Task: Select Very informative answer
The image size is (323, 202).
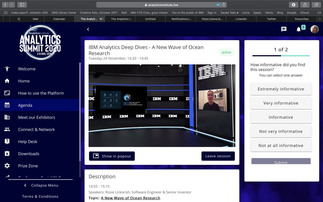Action: coord(281,103)
